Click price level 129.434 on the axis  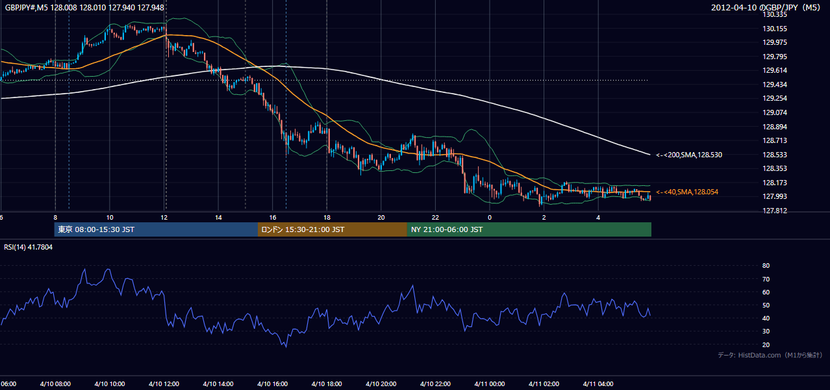pos(775,84)
